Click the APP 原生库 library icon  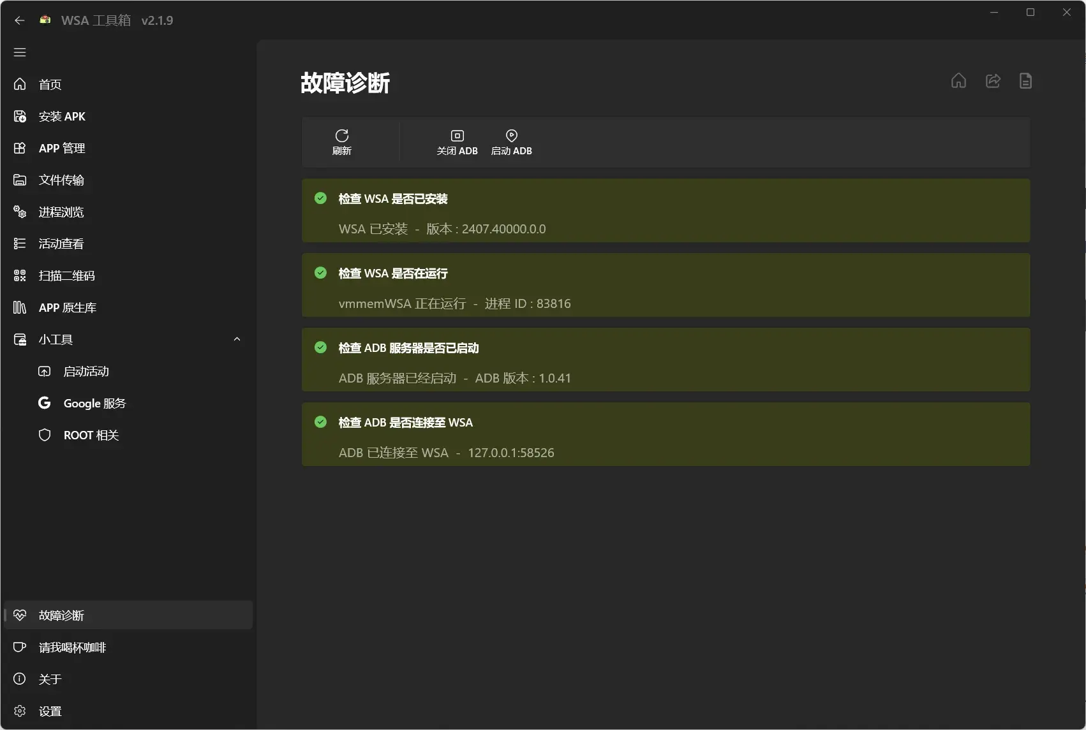[20, 307]
